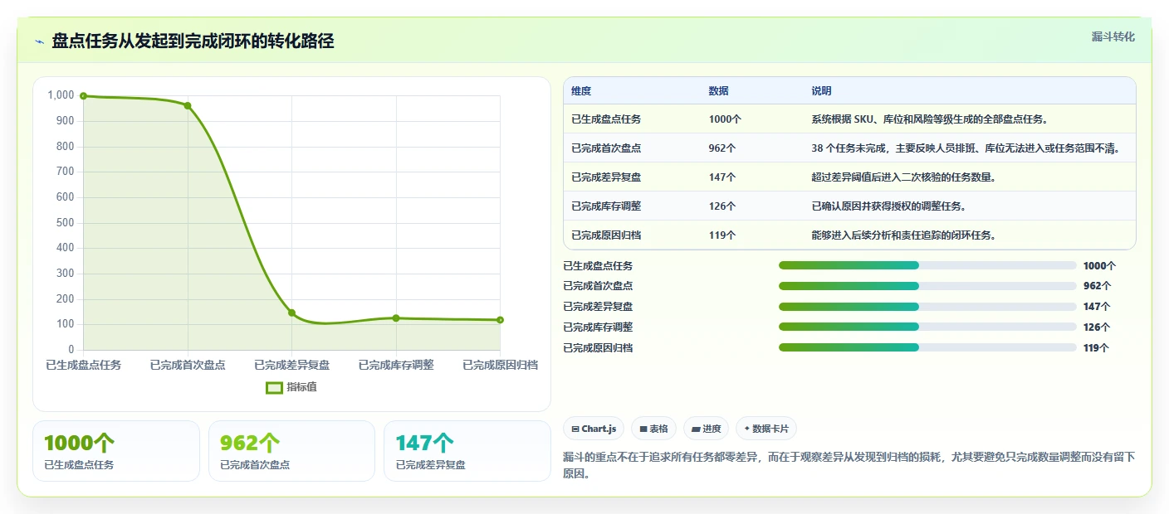Click the x-axis label 已完成库存调整
This screenshot has height=514, width=1169.
[396, 365]
